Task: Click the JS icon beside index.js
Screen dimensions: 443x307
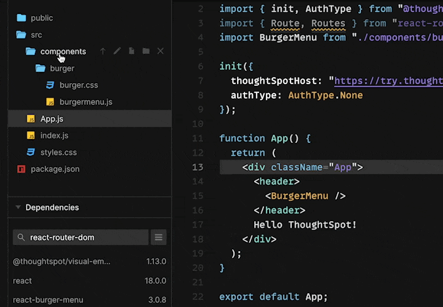Action: (31, 135)
